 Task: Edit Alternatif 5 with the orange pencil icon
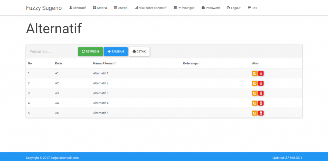[x=255, y=113]
